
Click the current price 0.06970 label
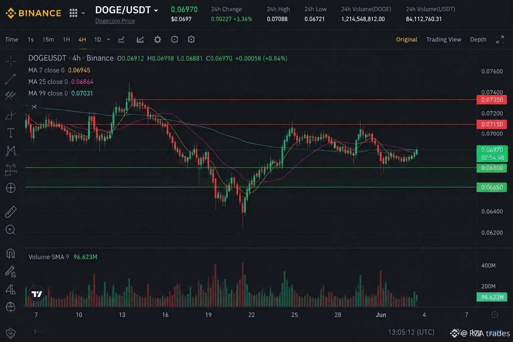[x=492, y=154]
